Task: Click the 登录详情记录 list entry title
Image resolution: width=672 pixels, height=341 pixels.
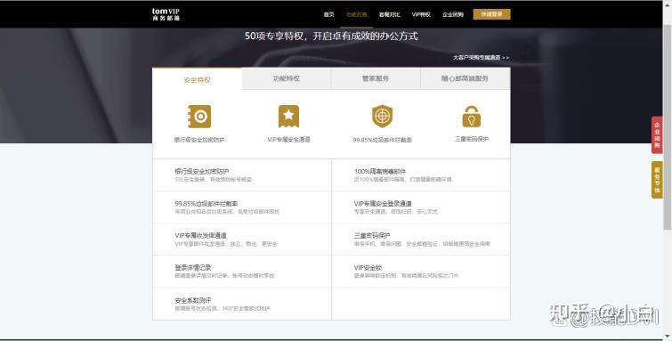Action: (193, 268)
